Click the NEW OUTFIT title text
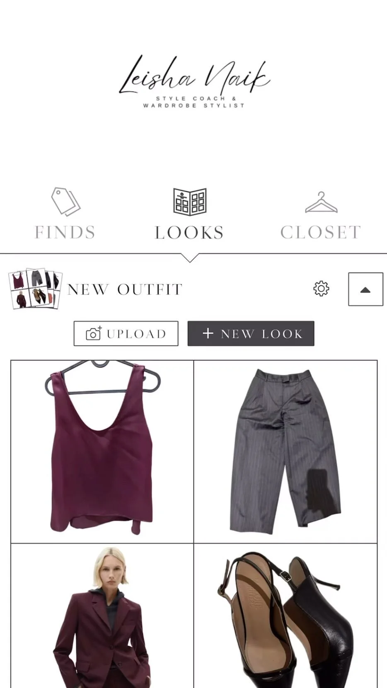 click(x=125, y=289)
